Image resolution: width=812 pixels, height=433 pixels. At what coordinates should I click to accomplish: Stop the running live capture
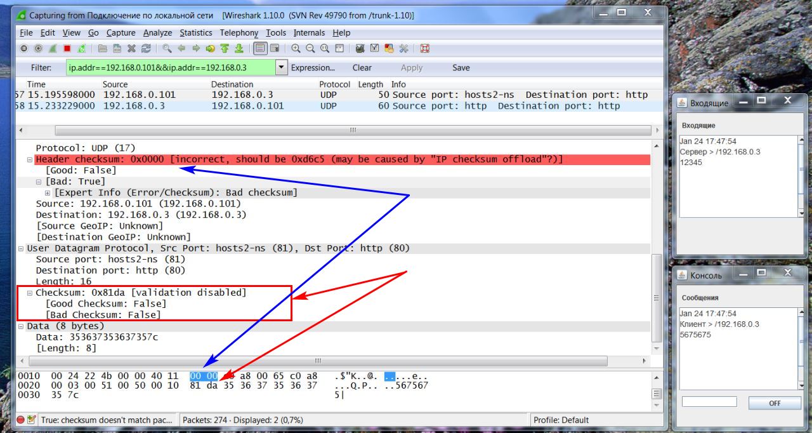point(67,48)
